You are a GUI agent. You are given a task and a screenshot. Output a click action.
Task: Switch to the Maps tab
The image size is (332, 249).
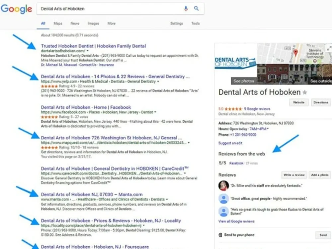coord(58,24)
